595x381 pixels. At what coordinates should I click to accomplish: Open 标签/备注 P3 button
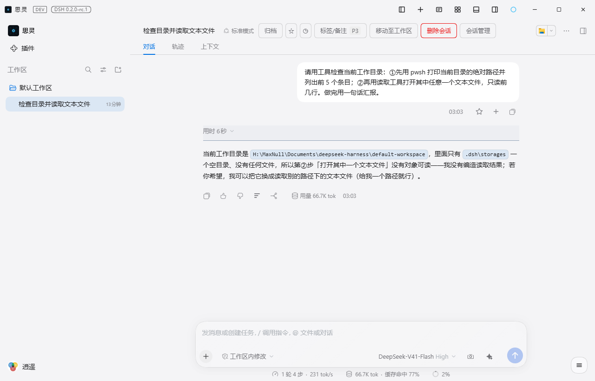coord(340,31)
